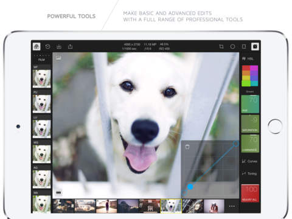The width and height of the screenshot is (292, 219).
Task: Apply the fifth film filter dog thumbnail
Action: coord(41,179)
